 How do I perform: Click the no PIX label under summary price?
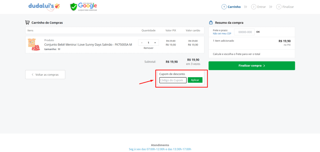tap(287, 45)
